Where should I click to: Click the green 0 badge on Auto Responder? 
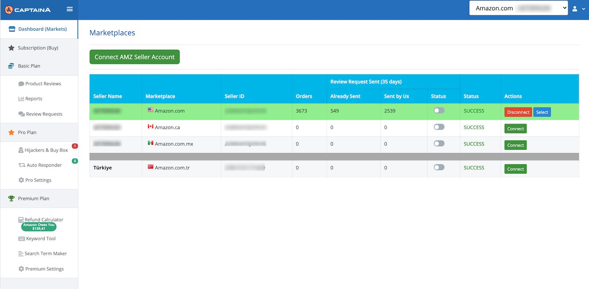point(75,161)
